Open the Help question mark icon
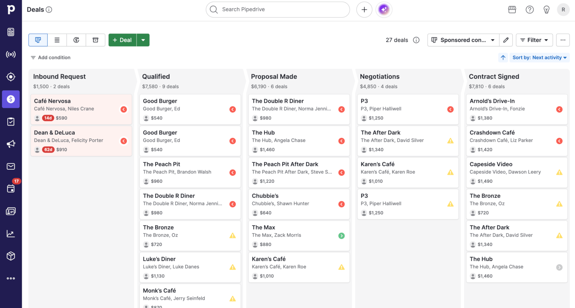The image size is (575, 308). [x=530, y=10]
